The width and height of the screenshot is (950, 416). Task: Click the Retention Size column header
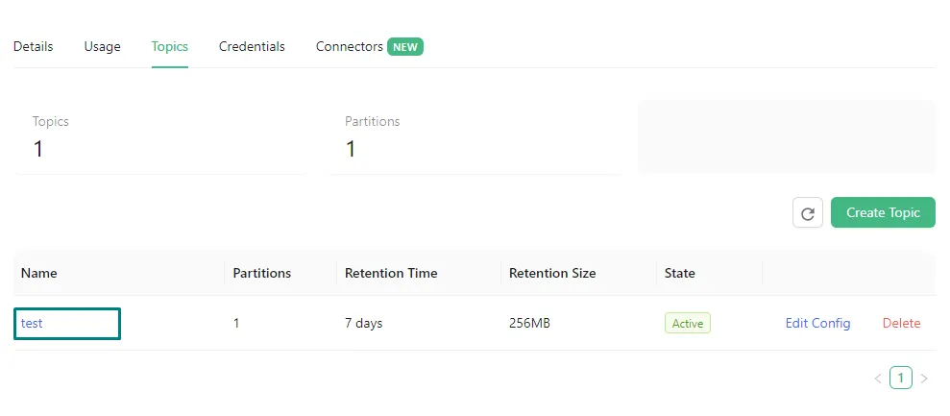pos(552,273)
